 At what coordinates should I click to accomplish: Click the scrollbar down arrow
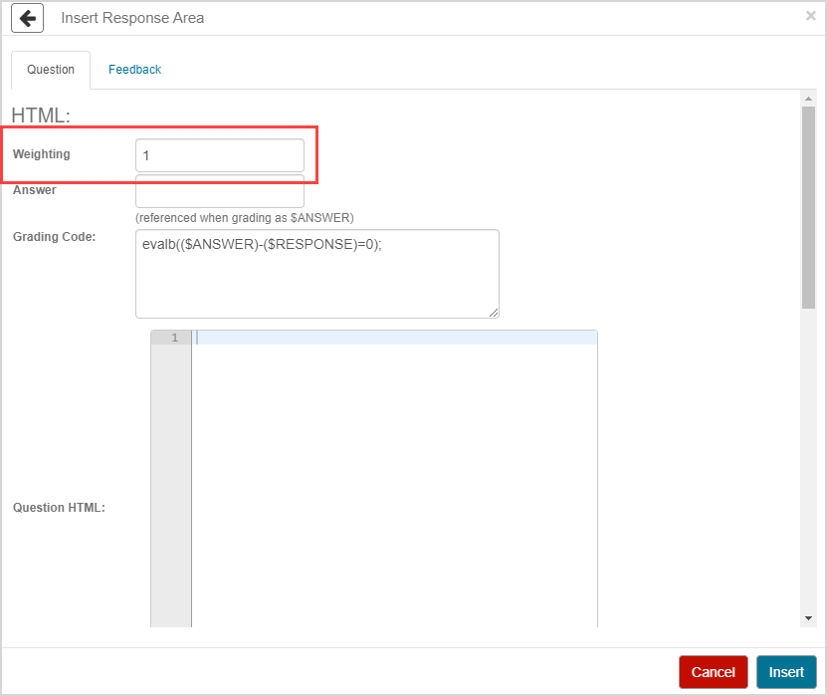click(x=808, y=618)
